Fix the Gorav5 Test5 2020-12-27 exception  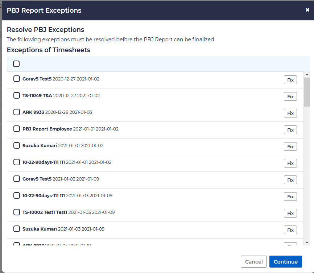[290, 80]
